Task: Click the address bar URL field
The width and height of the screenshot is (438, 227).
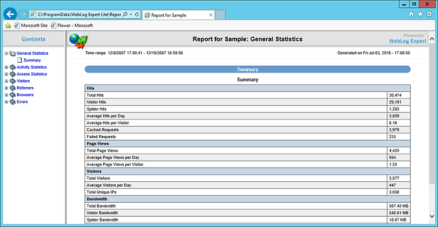Action: (79, 14)
